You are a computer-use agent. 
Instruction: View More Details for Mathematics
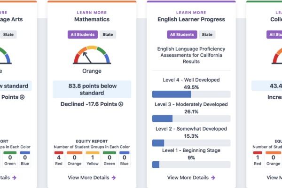[x=88, y=178]
